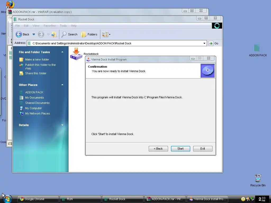Collapse the File and Folder Tasks section
Image resolution: width=271 pixels, height=203 pixels.
[x=62, y=52]
